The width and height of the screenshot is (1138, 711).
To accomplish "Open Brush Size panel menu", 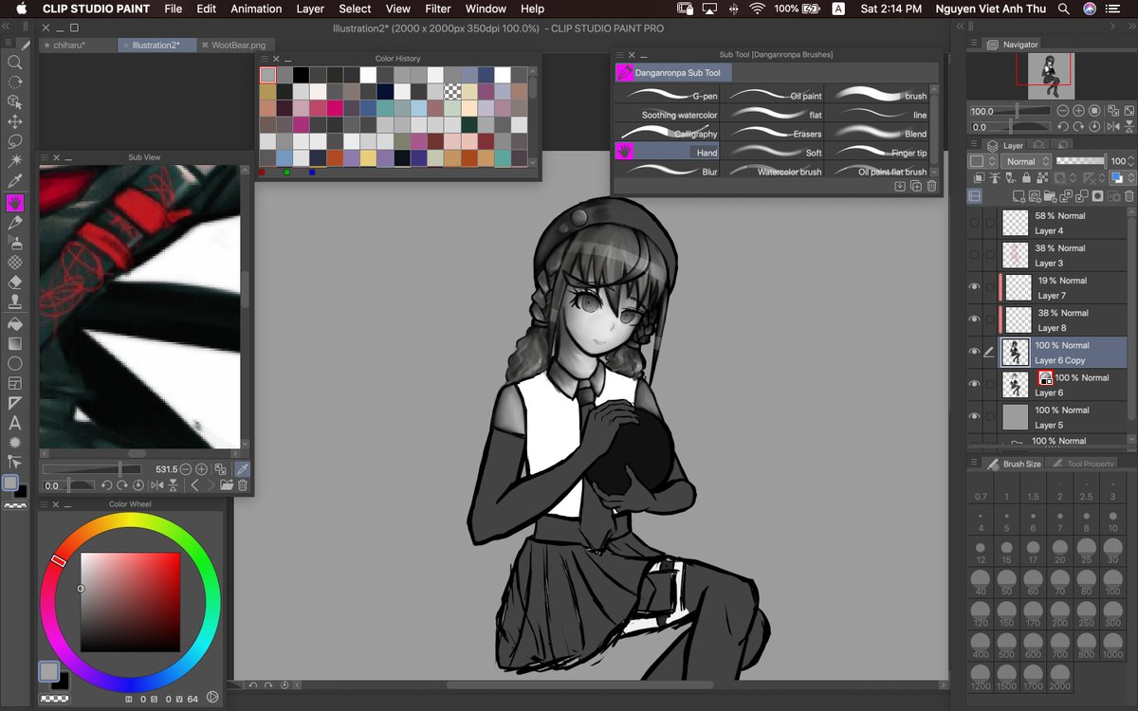I will (x=975, y=464).
